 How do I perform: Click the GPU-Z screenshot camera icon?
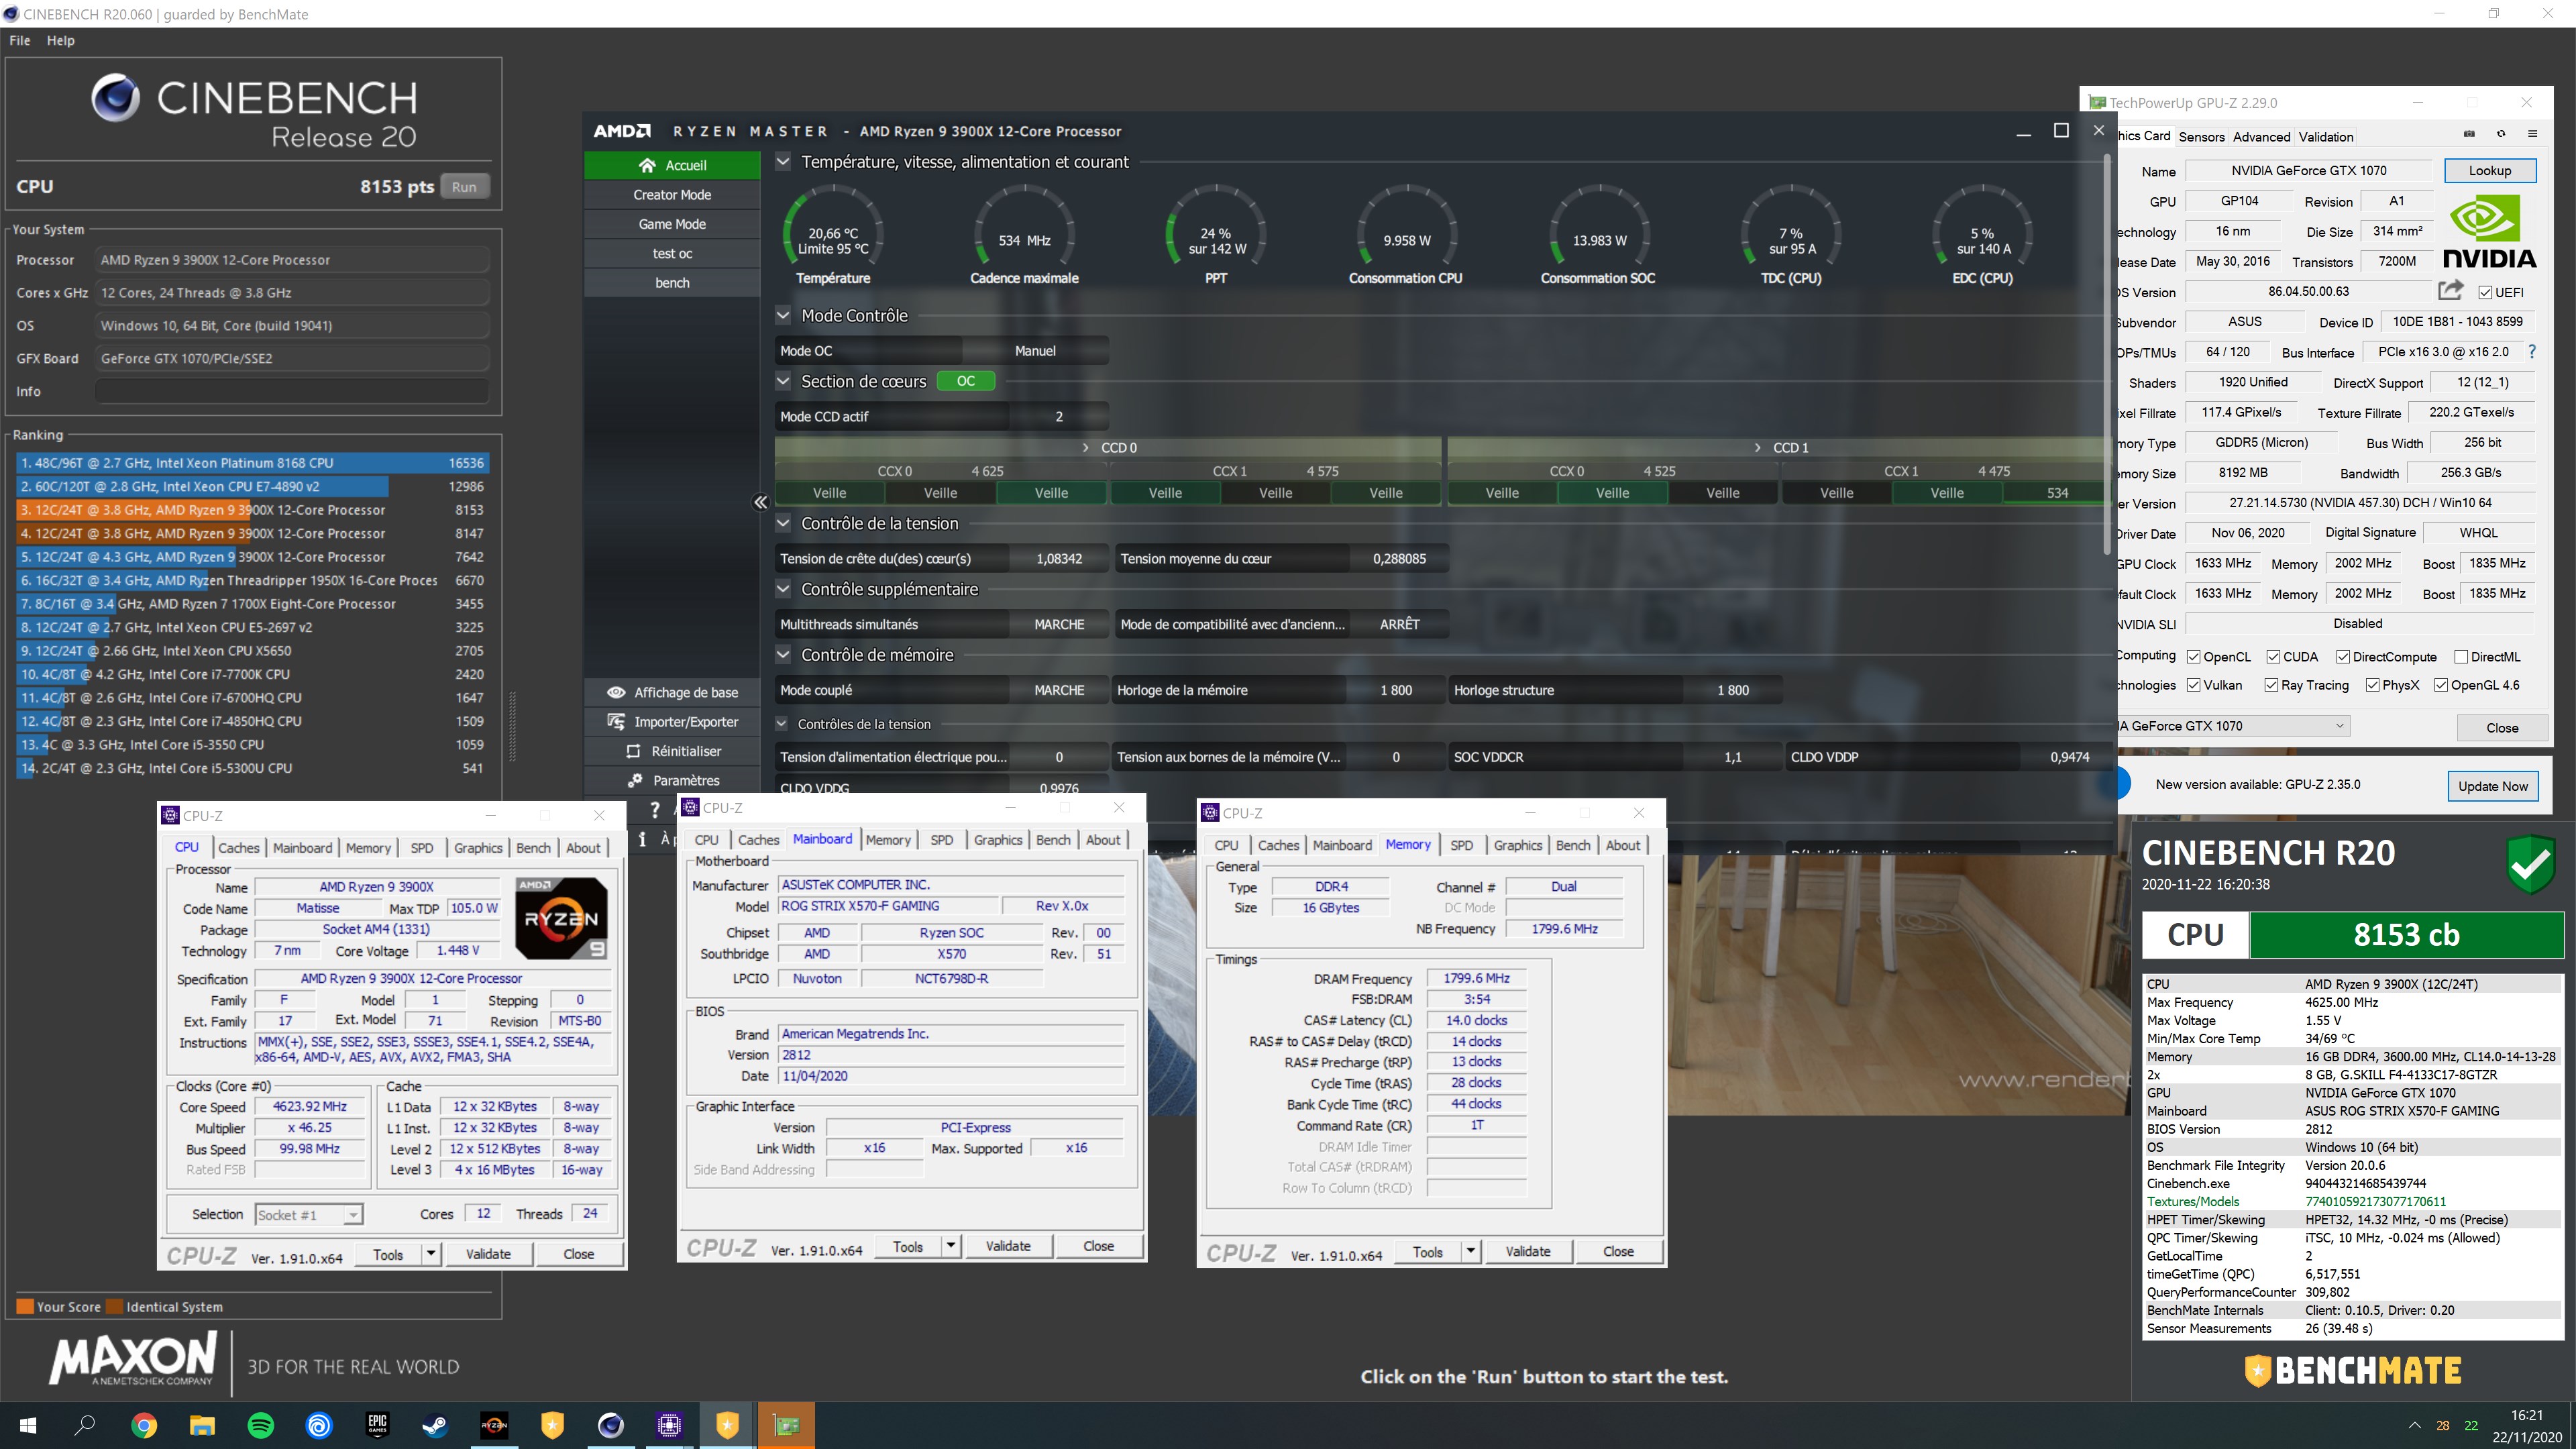[2469, 134]
